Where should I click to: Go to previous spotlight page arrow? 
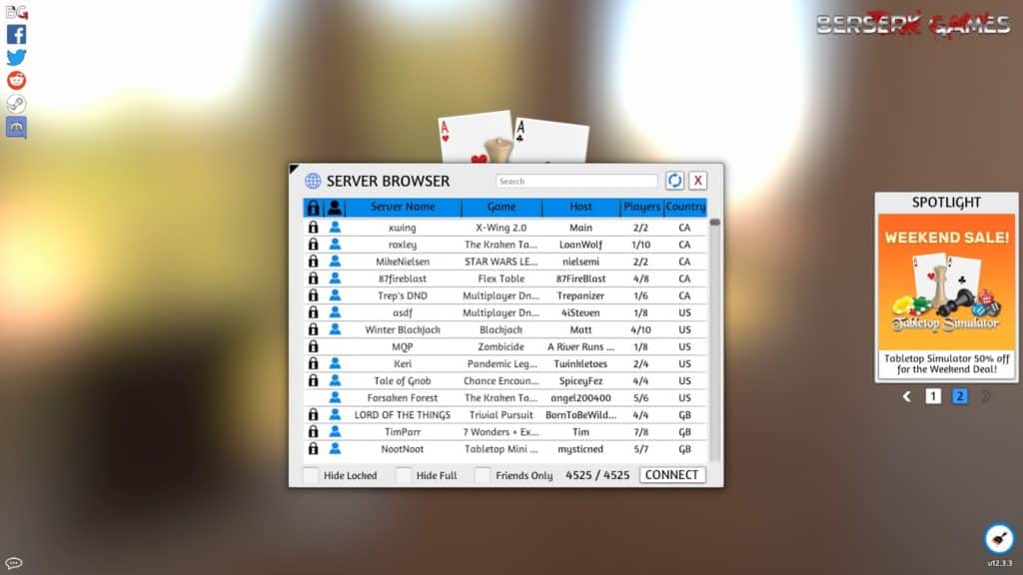click(x=907, y=396)
